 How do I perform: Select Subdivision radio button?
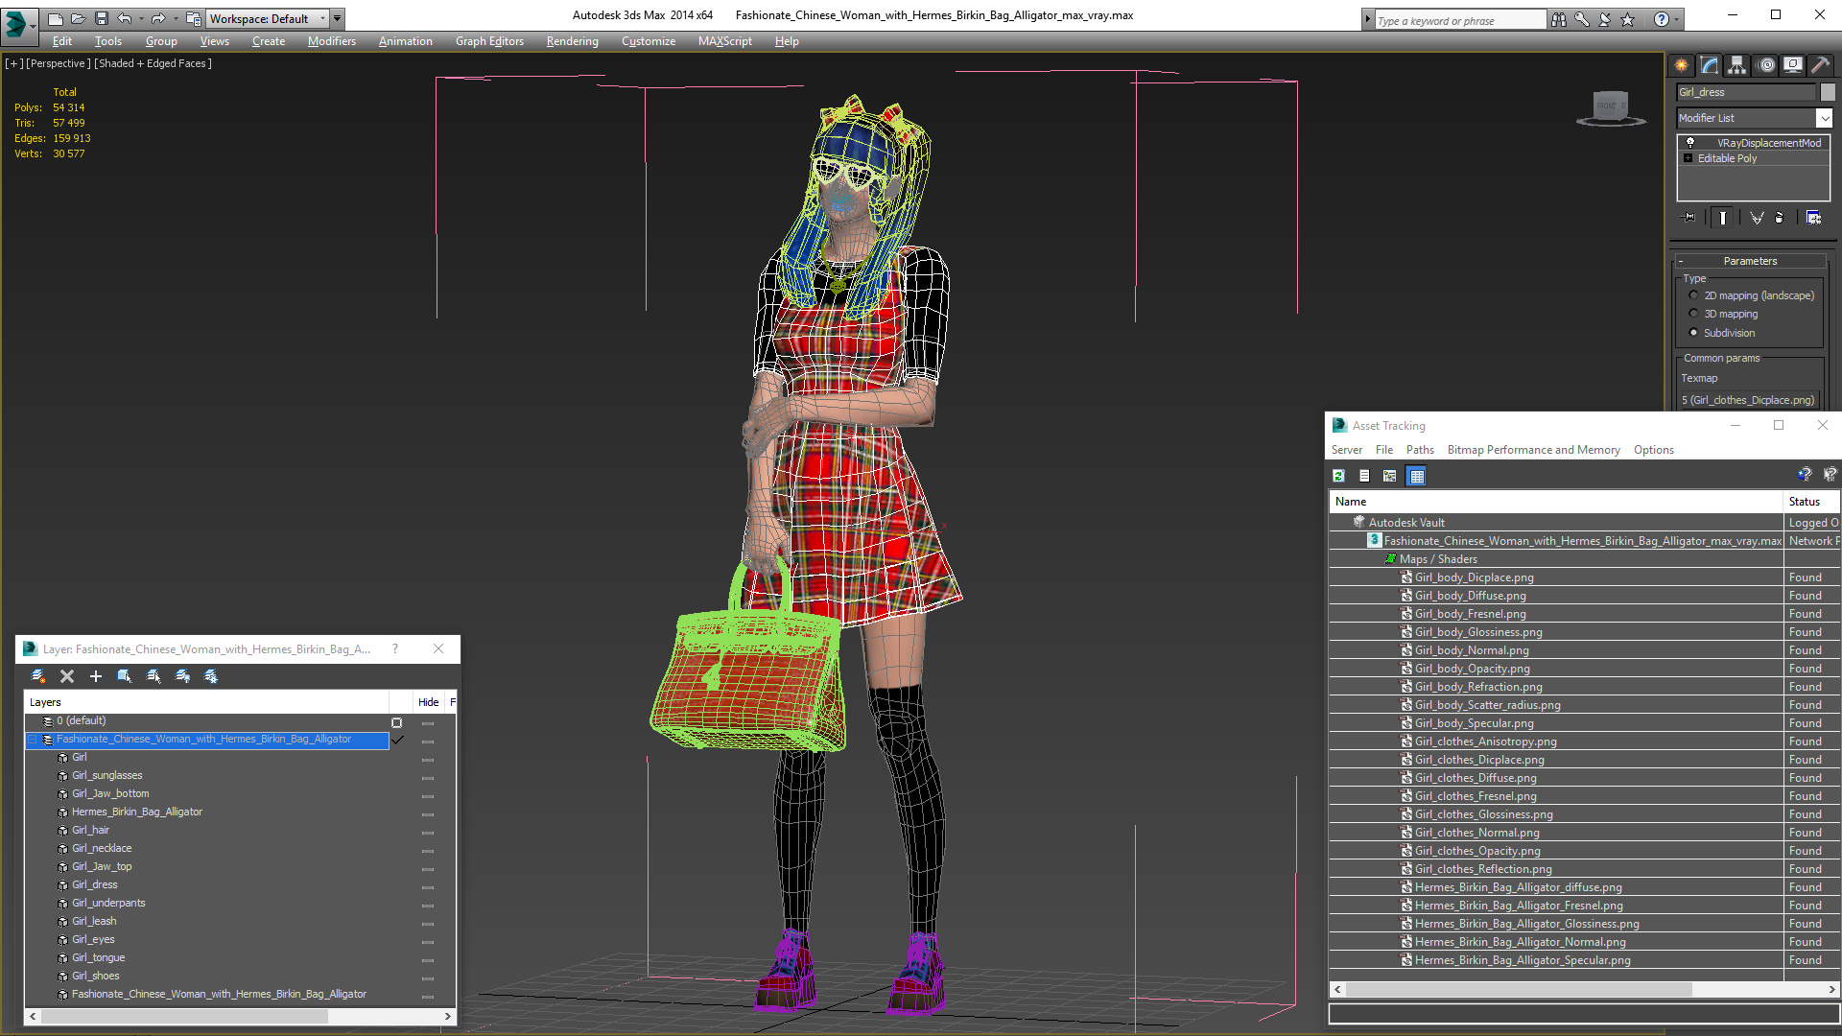1694,333
